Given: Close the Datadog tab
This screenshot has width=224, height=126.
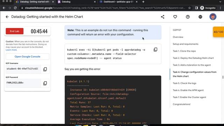Looking at the screenshot, I should pyautogui.click(x=95, y=2).
